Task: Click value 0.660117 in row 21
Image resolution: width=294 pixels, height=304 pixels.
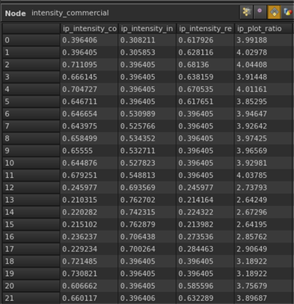Action: pyautogui.click(x=80, y=298)
